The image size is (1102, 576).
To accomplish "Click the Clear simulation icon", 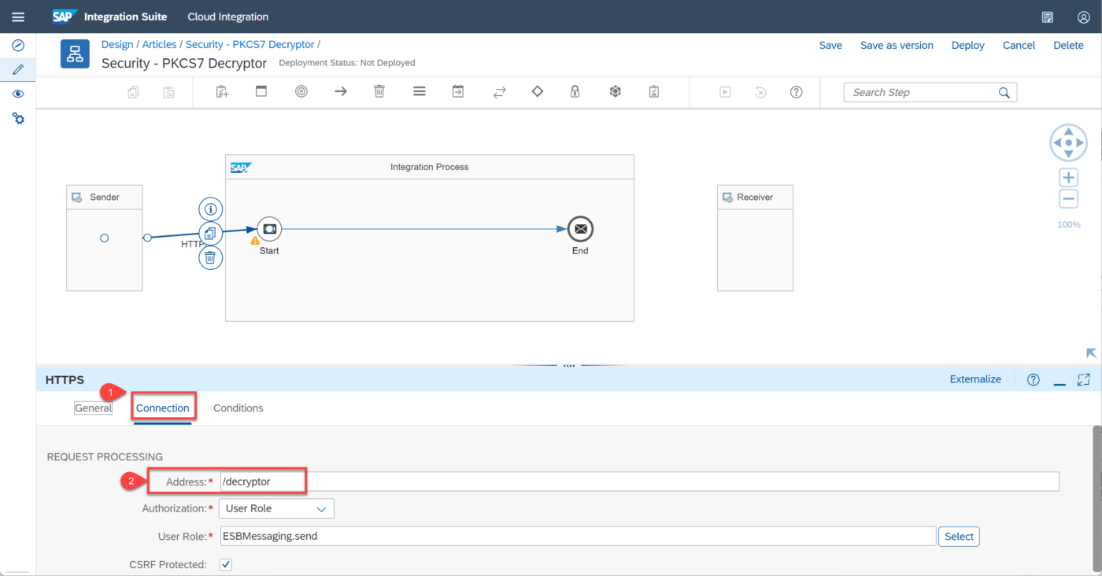I will tap(760, 92).
